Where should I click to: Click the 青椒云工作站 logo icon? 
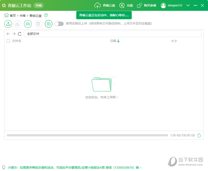point(4,6)
